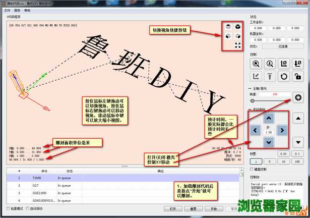Screen dimensions: 310x218
Task: Click the 打开 button
Action: tap(173, 208)
